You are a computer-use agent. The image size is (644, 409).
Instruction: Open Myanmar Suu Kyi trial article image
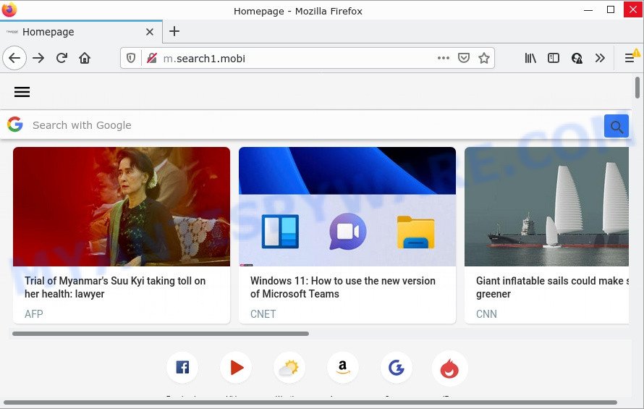point(122,206)
